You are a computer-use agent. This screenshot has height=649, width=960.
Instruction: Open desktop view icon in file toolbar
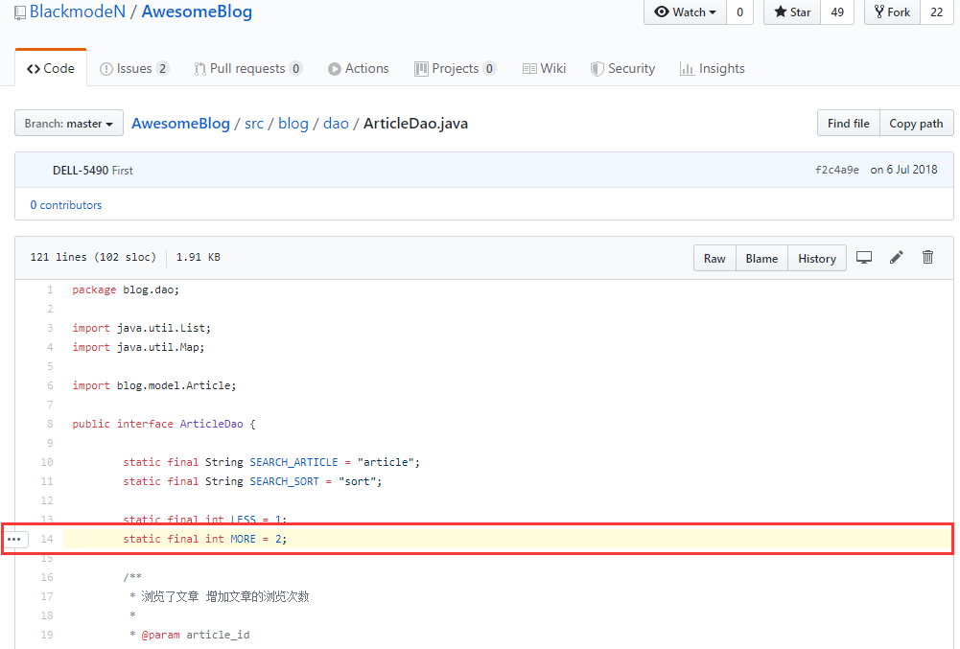pyautogui.click(x=864, y=258)
